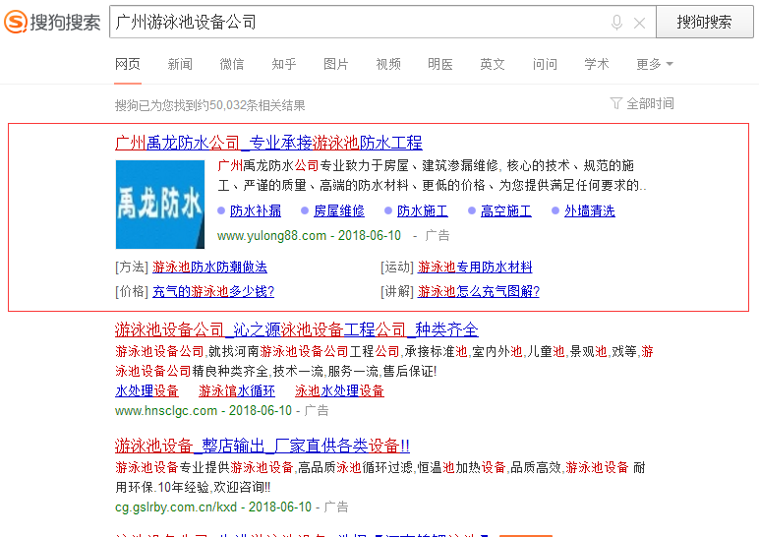Image resolution: width=759 pixels, height=537 pixels.
Task: Open the 全部时间 time filter
Action: point(642,103)
